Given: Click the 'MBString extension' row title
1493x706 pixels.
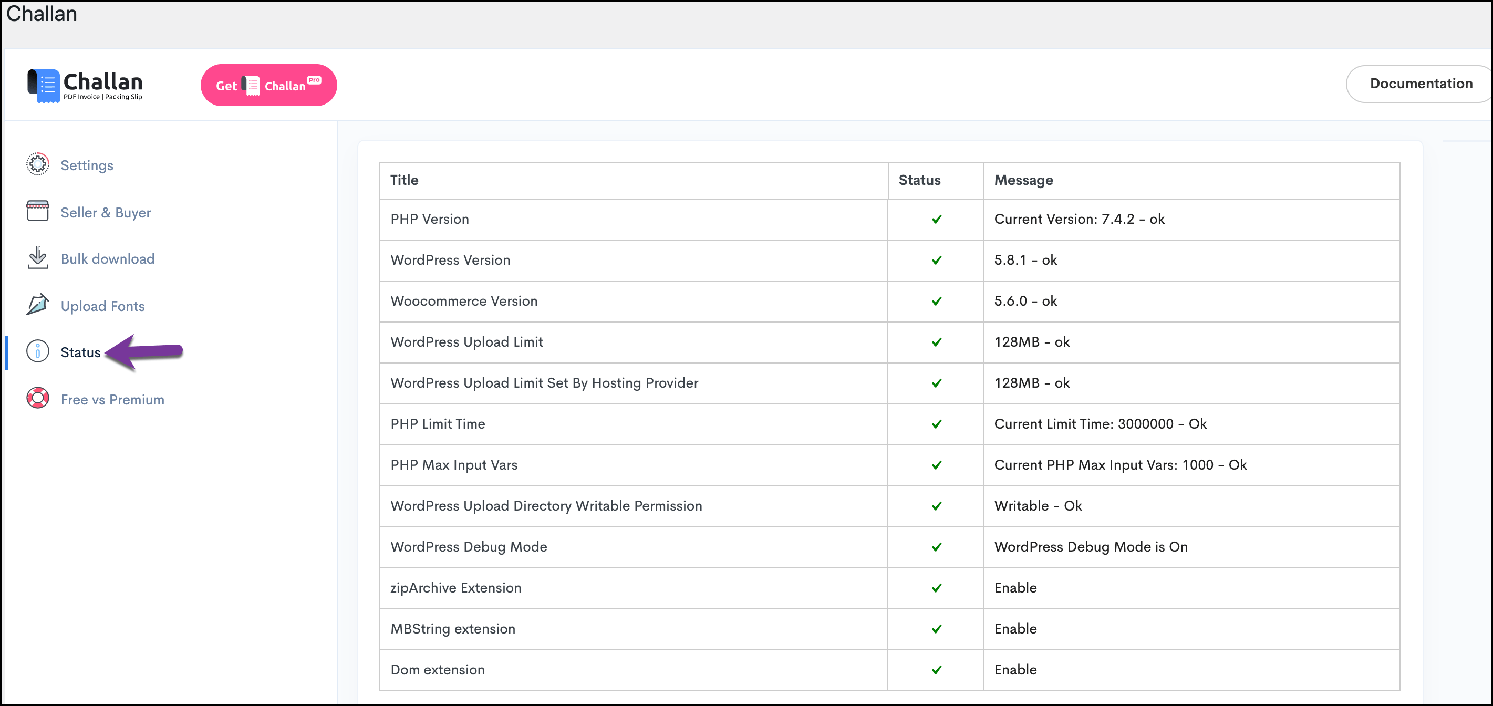Looking at the screenshot, I should coord(453,629).
